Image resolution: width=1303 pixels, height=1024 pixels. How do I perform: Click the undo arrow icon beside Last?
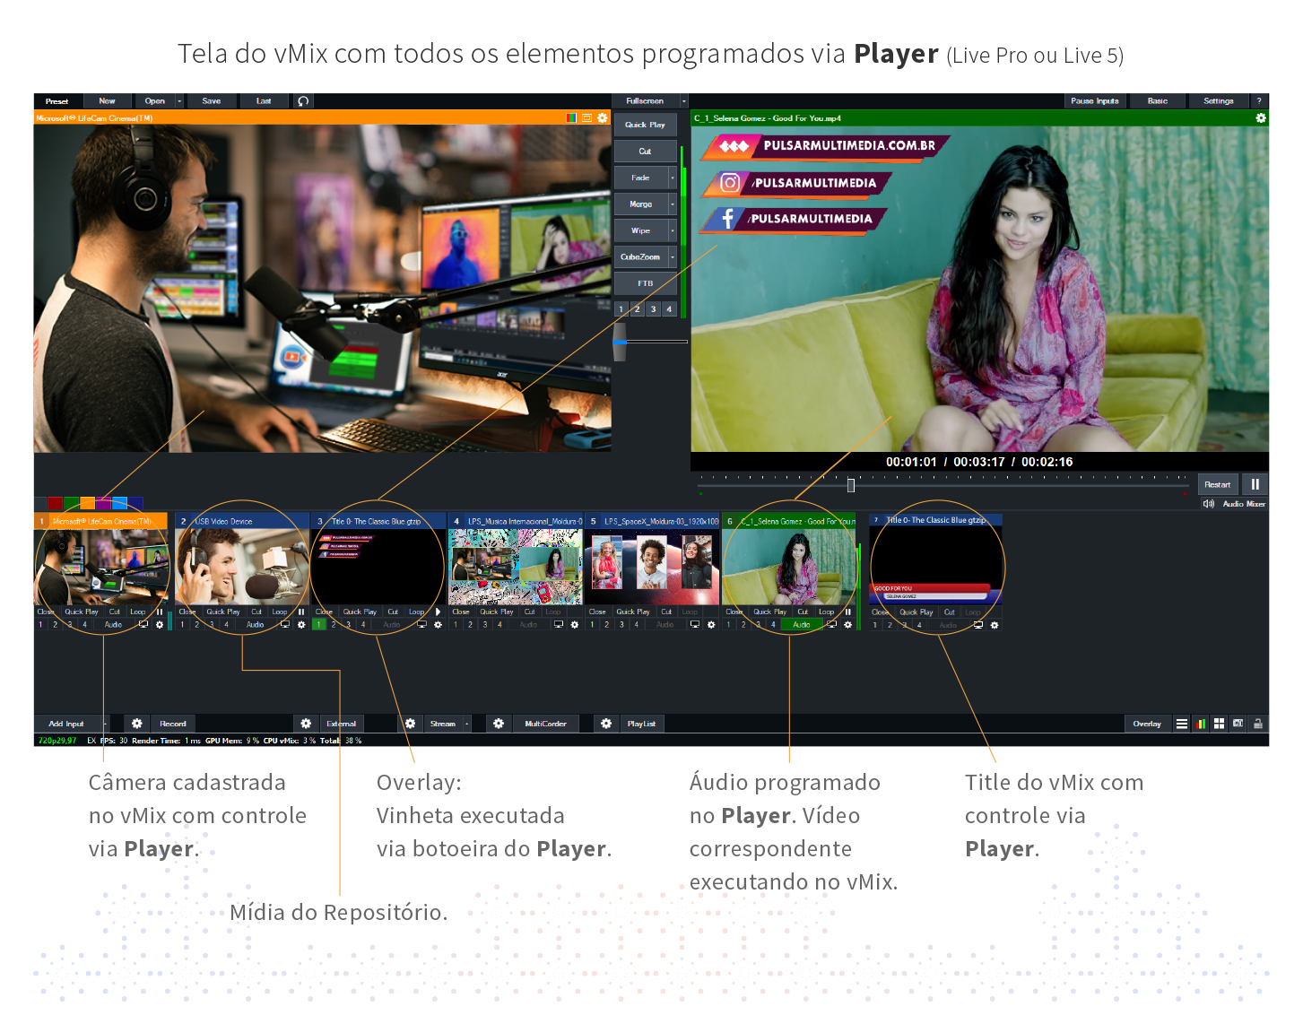click(303, 101)
